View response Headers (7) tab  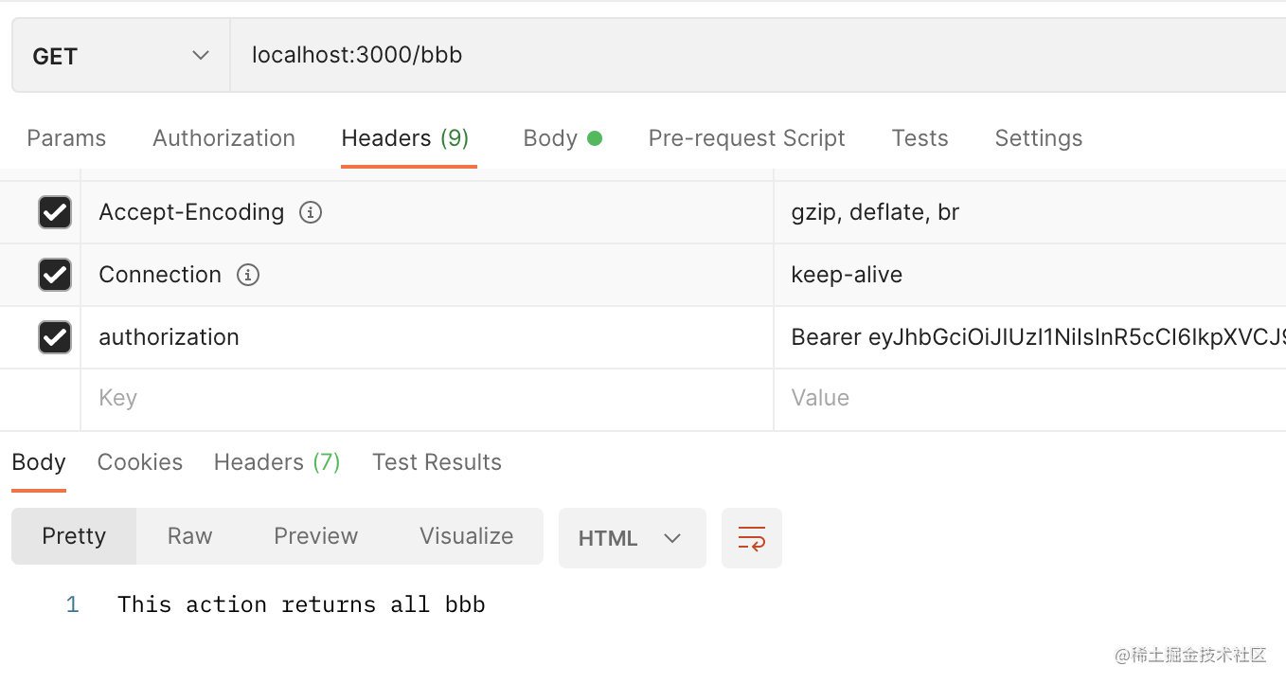[x=277, y=462]
